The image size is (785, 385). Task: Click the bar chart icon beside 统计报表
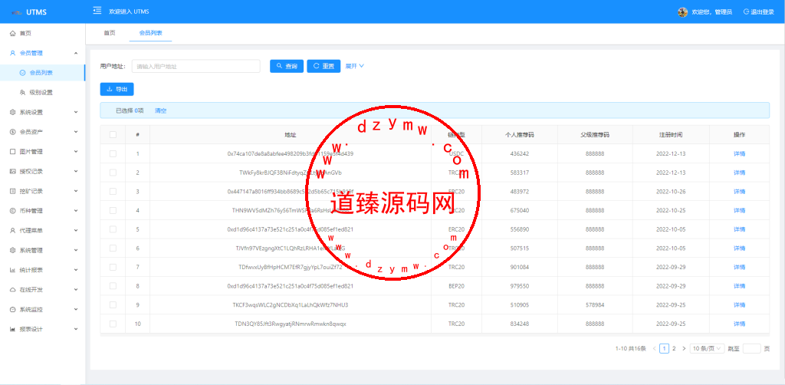tap(13, 271)
